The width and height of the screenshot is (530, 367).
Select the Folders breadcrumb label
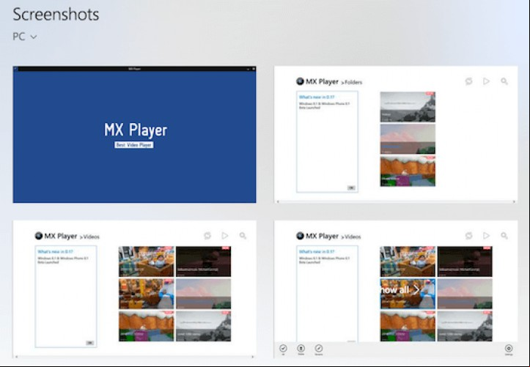[353, 82]
